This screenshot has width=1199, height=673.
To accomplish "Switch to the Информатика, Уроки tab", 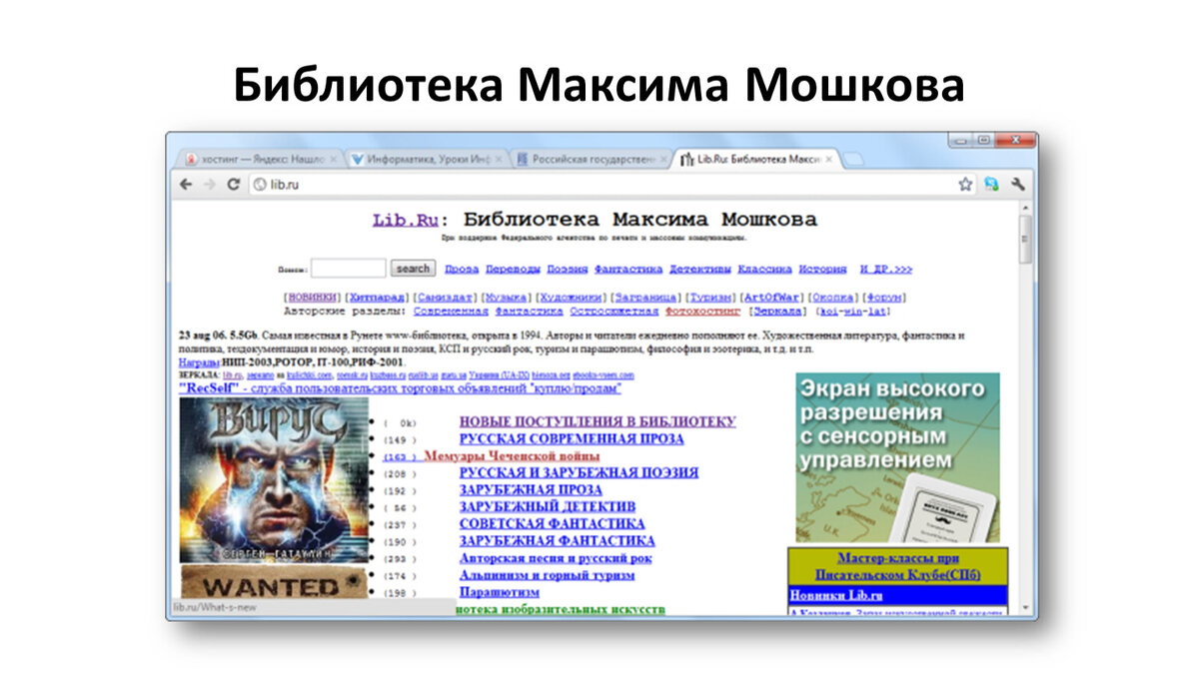I will click(427, 159).
